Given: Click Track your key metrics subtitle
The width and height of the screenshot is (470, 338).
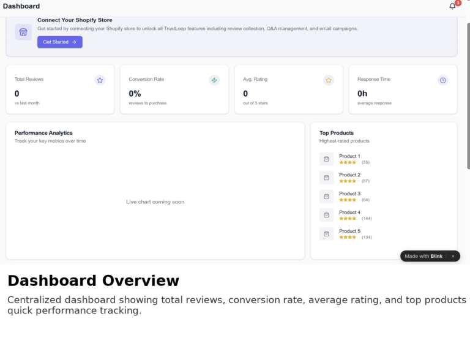Looking at the screenshot, I should tap(50, 141).
